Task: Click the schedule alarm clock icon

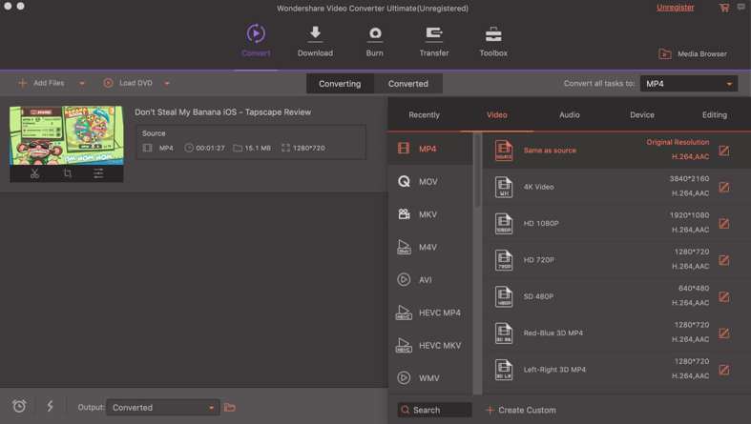Action: click(19, 406)
